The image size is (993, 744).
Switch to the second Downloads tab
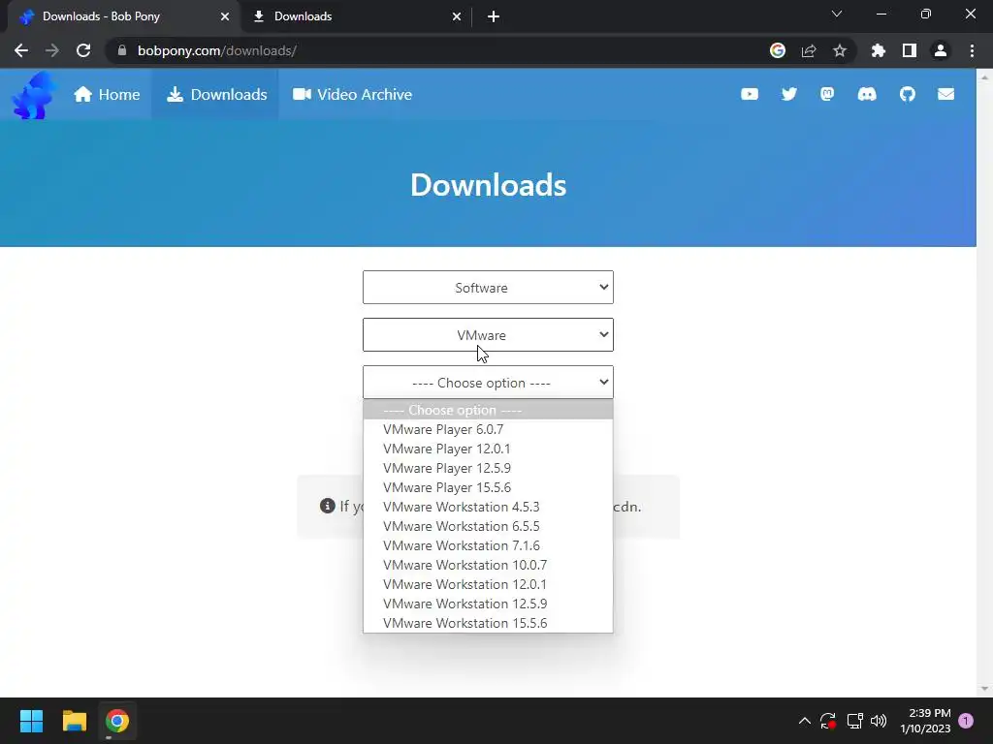tap(355, 17)
